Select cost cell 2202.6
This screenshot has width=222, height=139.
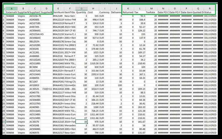point(93,74)
